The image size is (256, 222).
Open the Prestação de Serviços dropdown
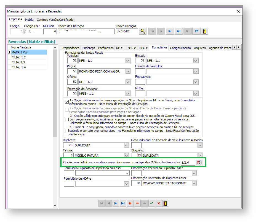[127, 93]
